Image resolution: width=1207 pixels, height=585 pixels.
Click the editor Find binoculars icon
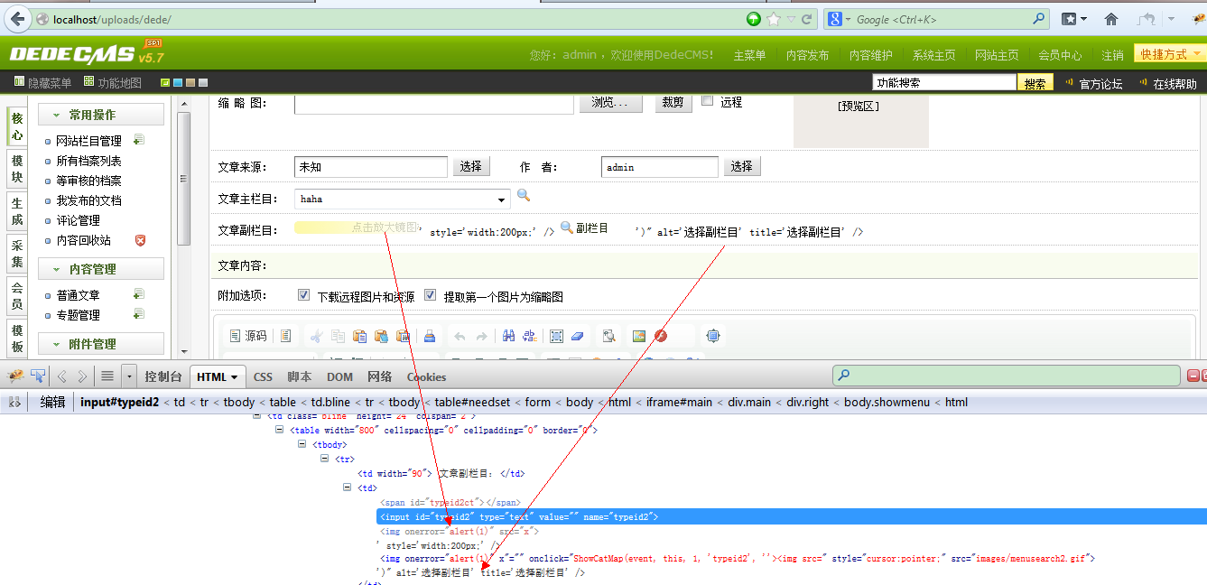(x=508, y=336)
